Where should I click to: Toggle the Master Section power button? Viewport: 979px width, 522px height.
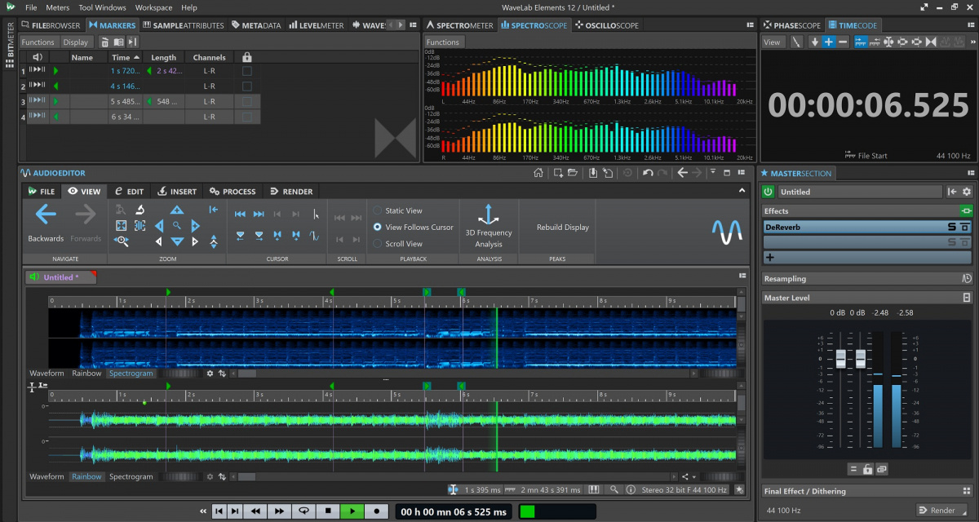tap(768, 191)
